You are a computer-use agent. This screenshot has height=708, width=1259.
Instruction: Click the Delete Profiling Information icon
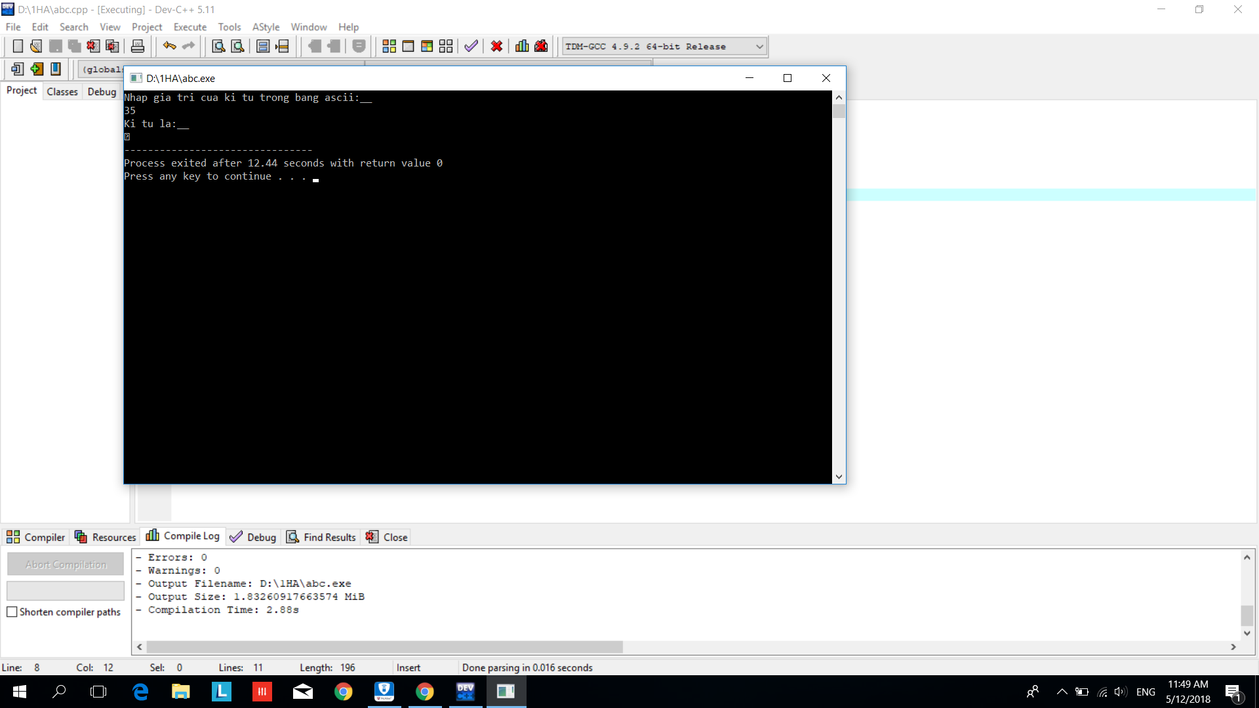click(x=541, y=46)
